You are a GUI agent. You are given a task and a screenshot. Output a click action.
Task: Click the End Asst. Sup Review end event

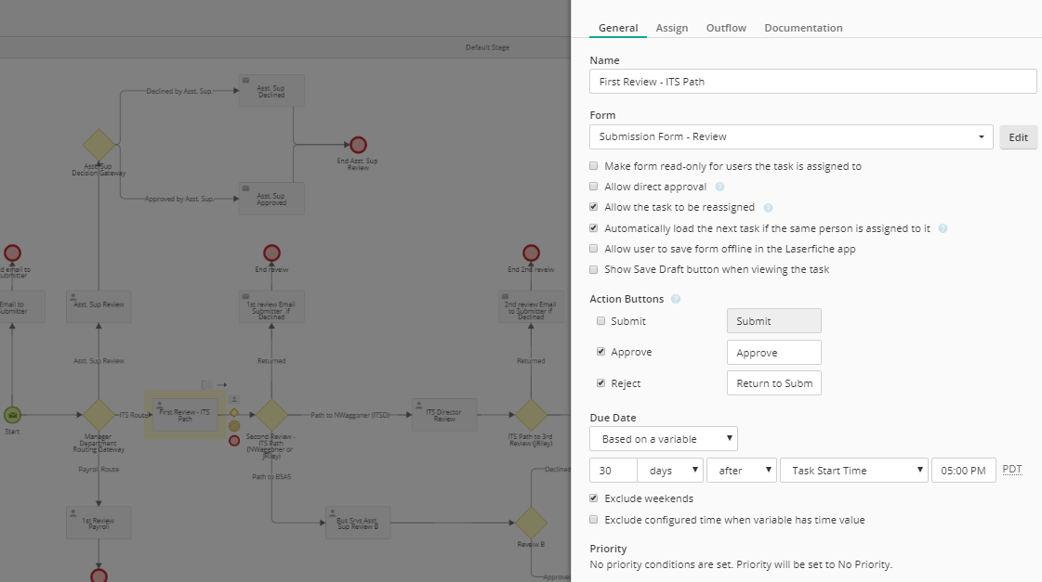358,145
